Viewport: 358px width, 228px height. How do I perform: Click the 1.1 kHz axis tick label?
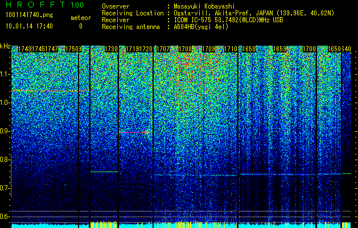[5, 75]
